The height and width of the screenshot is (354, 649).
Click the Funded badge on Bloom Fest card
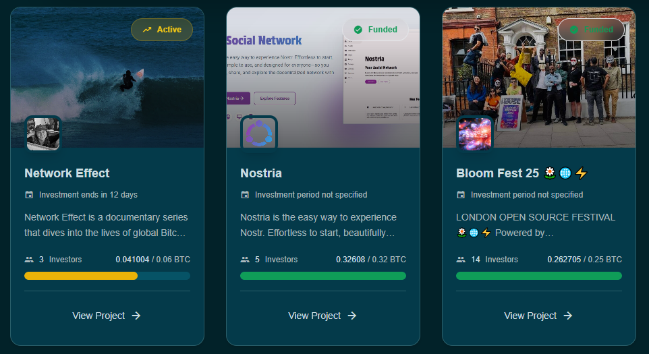[x=591, y=30]
